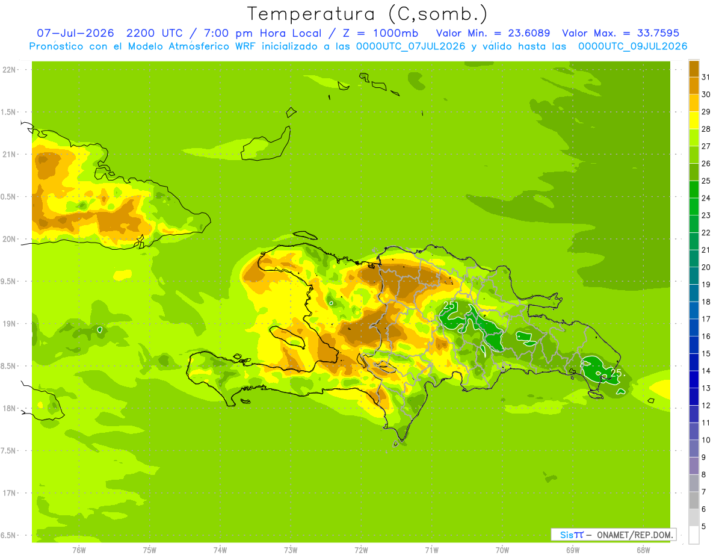Select color bar segment between 25 and 26
This screenshot has width=722, height=558.
694,172
